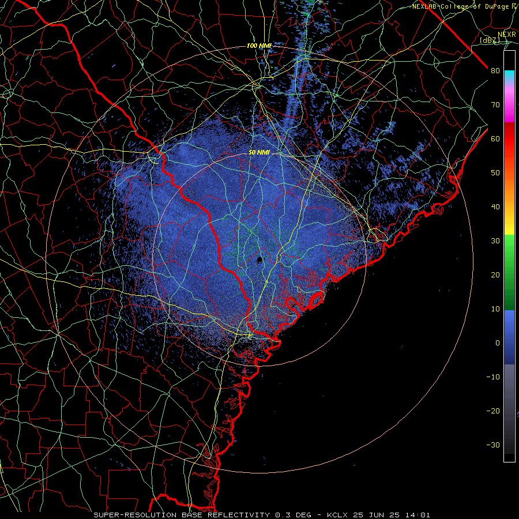Click the NEXR label above the scale
519x519 pixels.
tap(507, 35)
